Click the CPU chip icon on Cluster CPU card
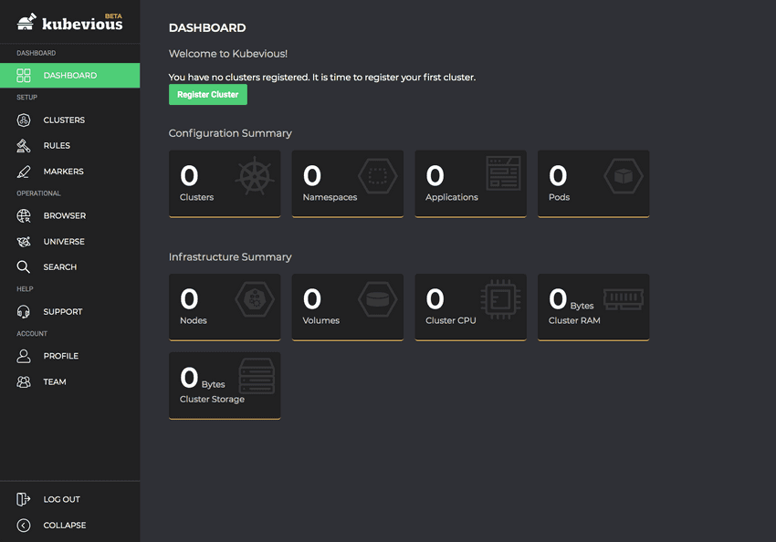776x542 pixels. click(x=500, y=300)
